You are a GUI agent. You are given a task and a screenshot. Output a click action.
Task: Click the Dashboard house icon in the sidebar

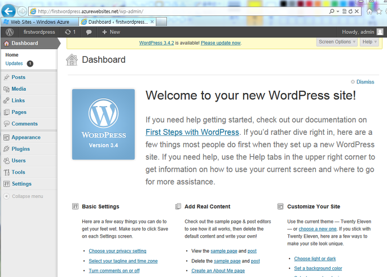(7, 43)
